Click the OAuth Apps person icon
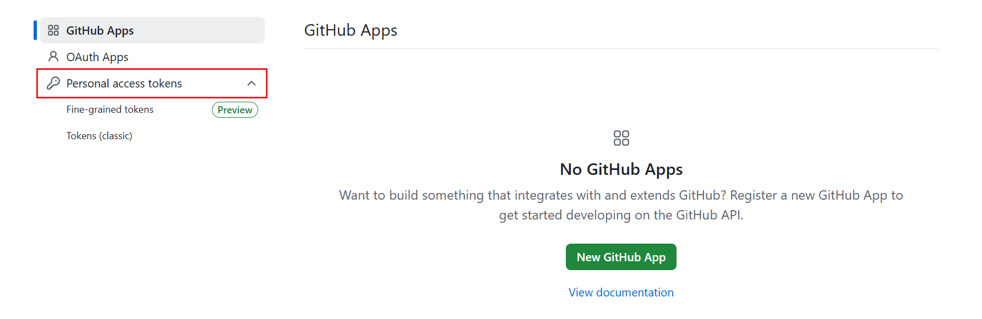The width and height of the screenshot is (982, 319). tap(53, 57)
